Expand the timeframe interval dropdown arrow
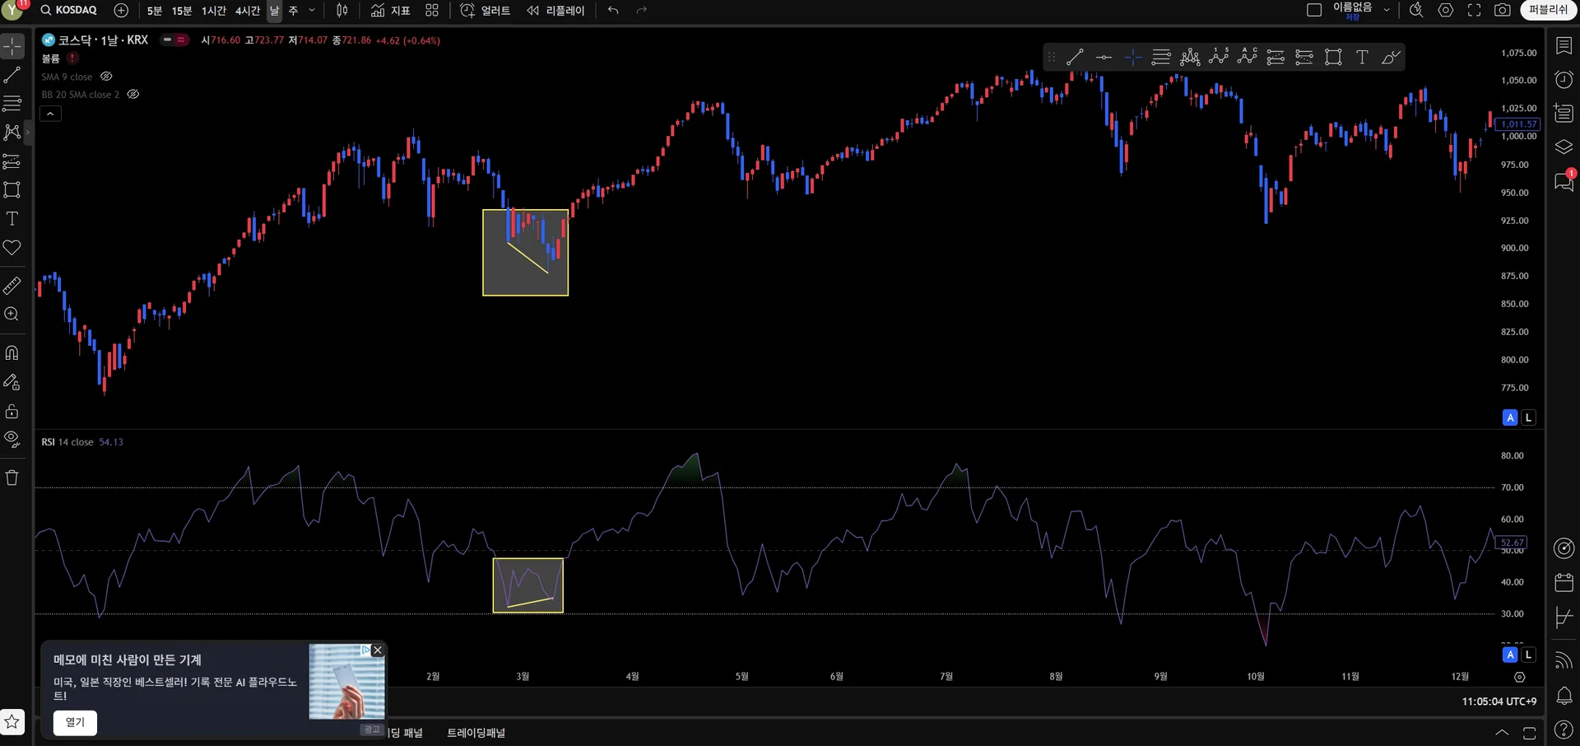Viewport: 1580px width, 746px height. point(312,10)
